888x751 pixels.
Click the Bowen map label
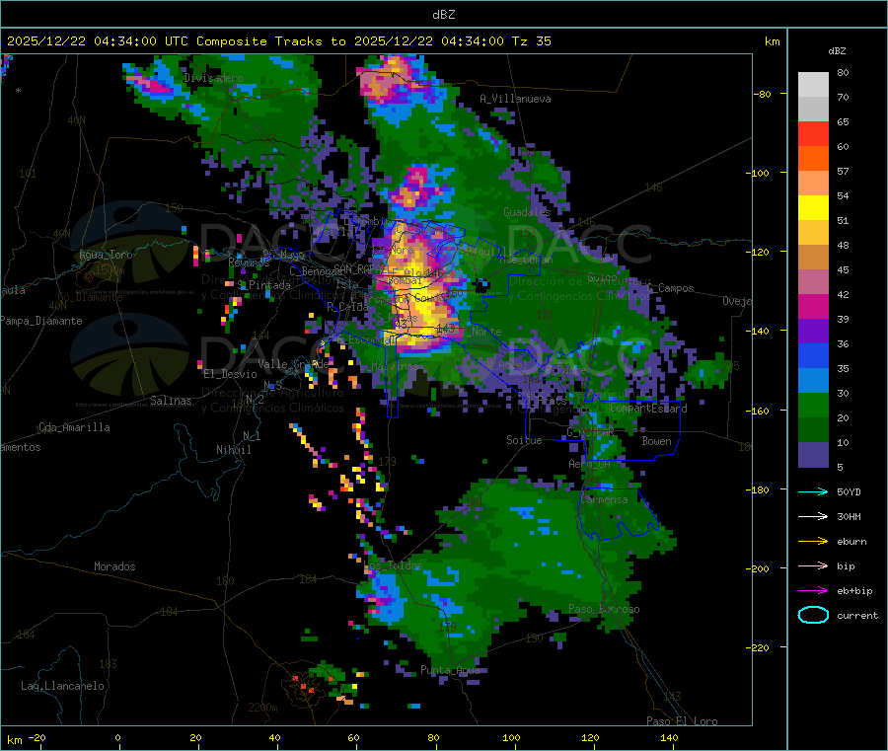657,441
